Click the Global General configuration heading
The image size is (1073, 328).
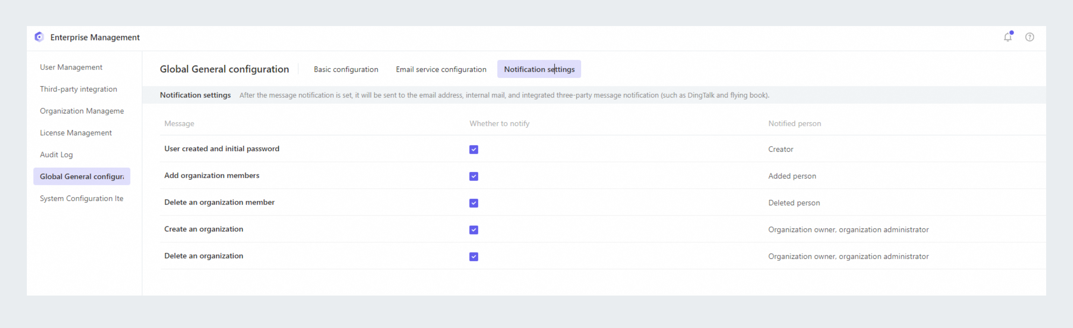click(224, 69)
